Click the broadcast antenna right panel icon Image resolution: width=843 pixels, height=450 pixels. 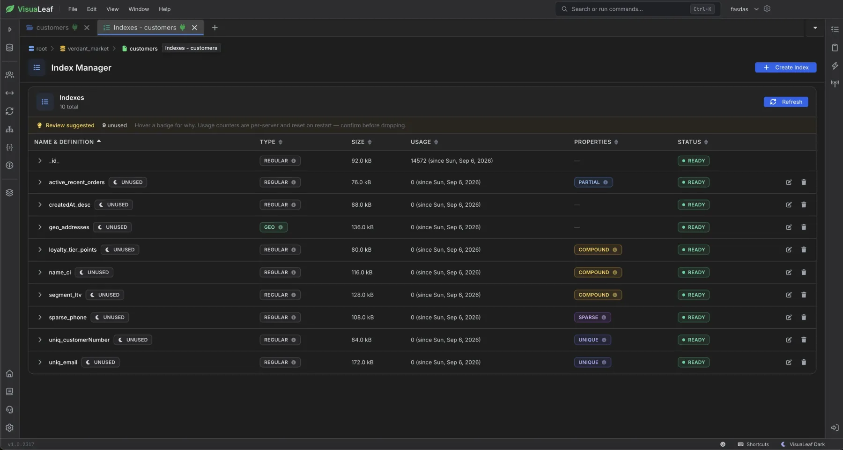pyautogui.click(x=835, y=84)
